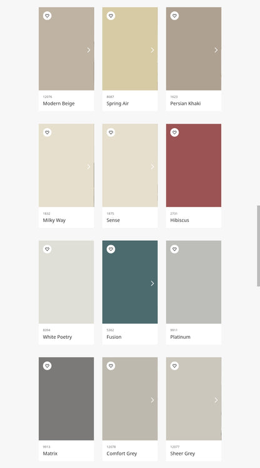
Task: Expand Persian Khaki using right chevron arrow
Action: pyautogui.click(x=216, y=50)
